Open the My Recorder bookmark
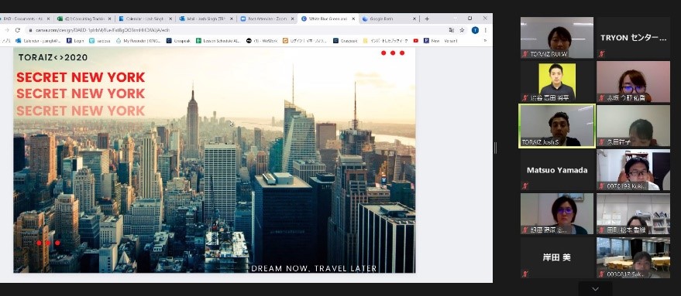 (x=138, y=41)
